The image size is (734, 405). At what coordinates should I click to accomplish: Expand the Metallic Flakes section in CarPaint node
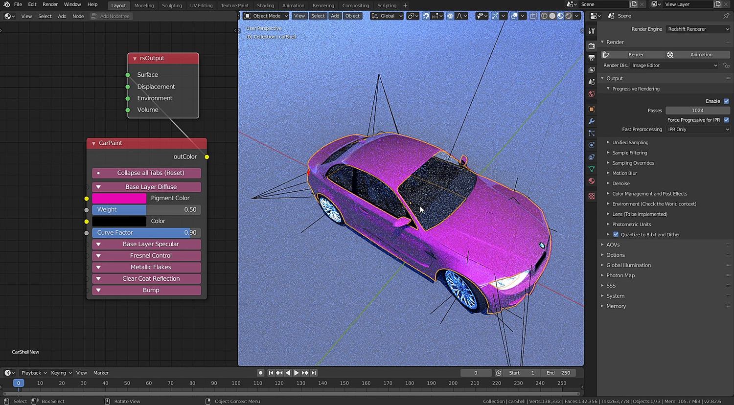tap(146, 267)
